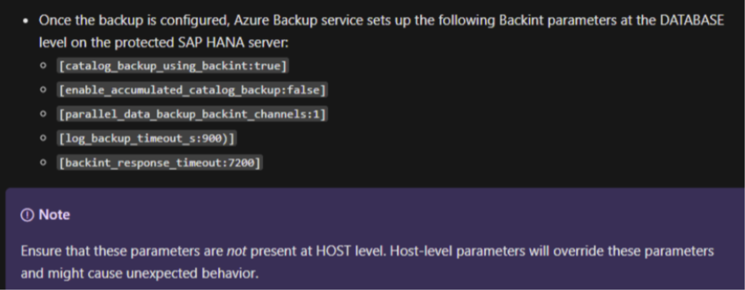Click the catalog_backup_using_backint:true code block
Viewport: 745px width, 290px height.
coord(172,66)
